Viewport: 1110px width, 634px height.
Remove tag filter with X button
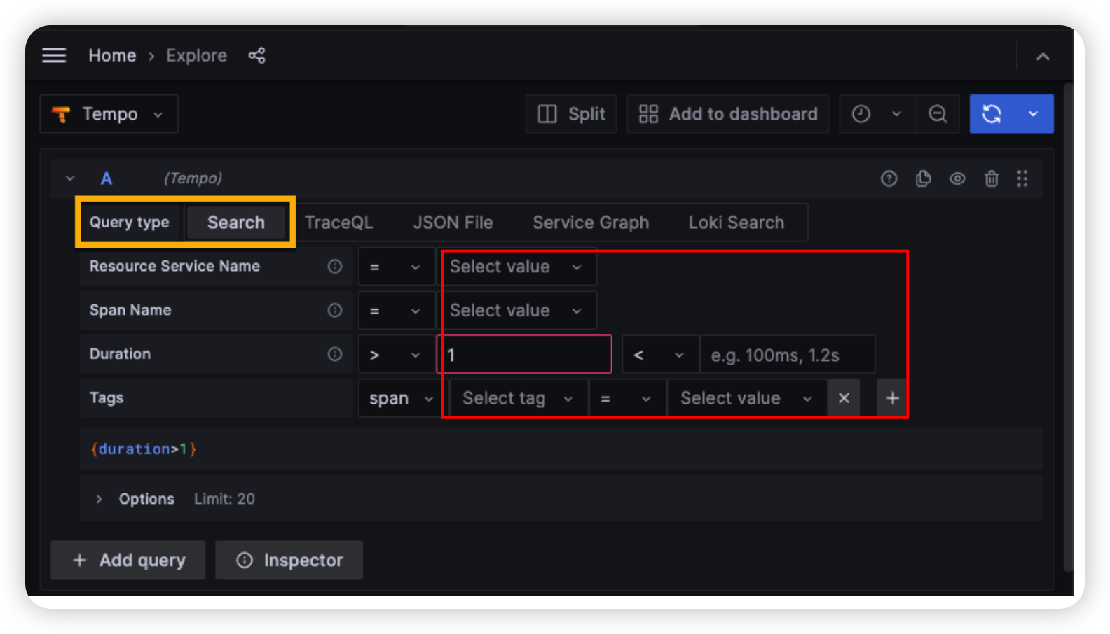pyautogui.click(x=844, y=398)
